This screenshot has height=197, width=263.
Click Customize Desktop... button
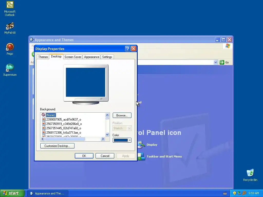point(57,146)
